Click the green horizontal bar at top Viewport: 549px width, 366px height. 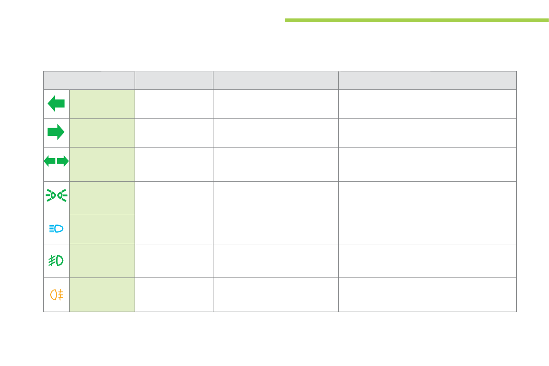tap(416, 20)
